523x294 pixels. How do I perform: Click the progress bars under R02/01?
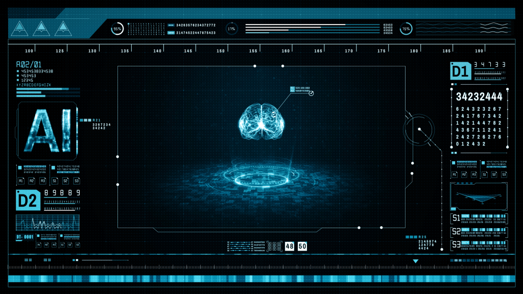(x=48, y=92)
